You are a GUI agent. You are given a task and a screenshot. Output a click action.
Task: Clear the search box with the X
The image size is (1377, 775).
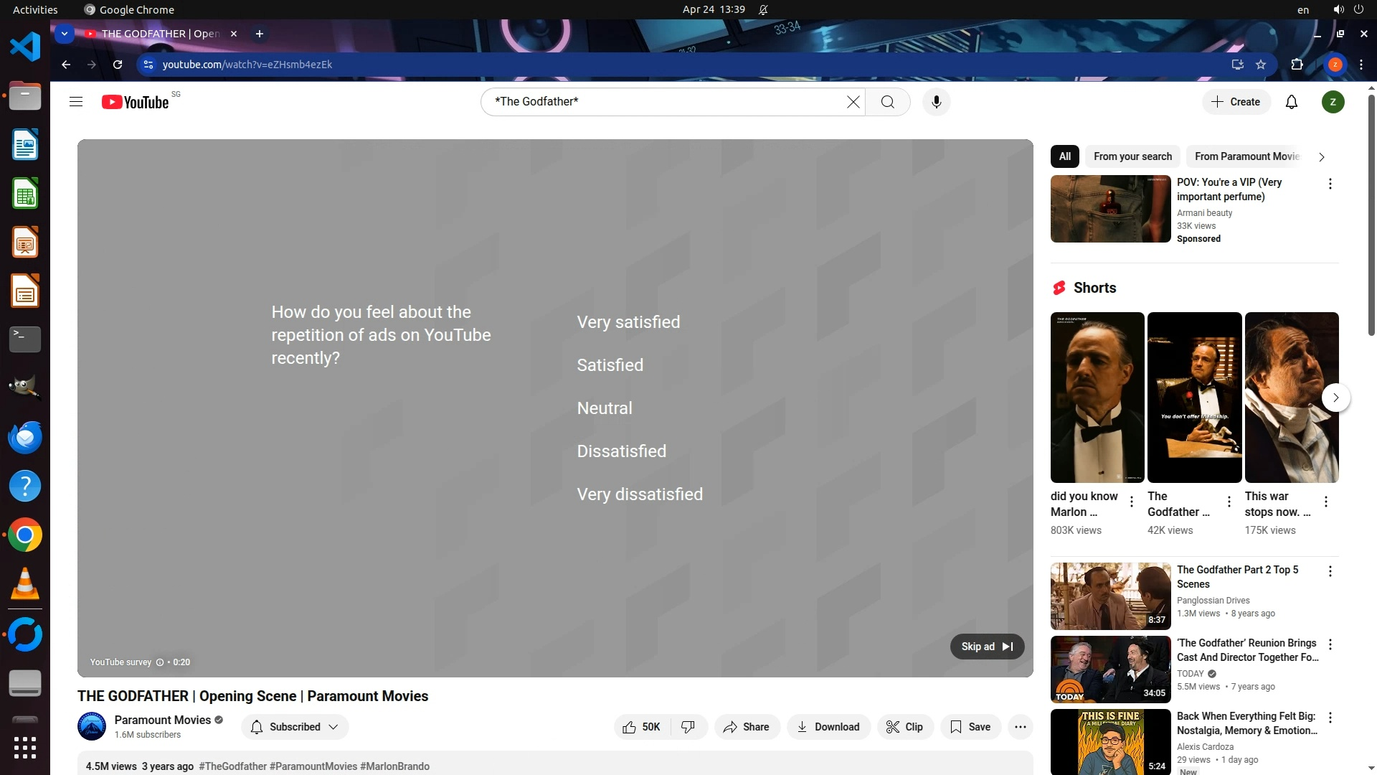click(853, 102)
